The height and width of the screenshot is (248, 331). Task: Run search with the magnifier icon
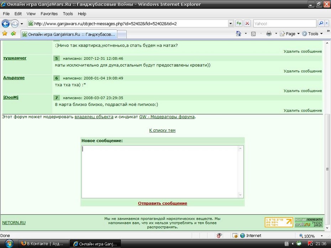[321, 23]
